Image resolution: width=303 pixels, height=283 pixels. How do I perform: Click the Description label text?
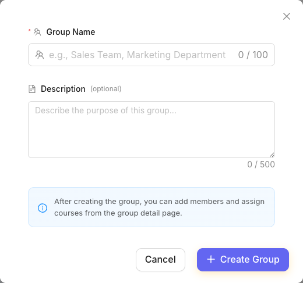pos(63,89)
